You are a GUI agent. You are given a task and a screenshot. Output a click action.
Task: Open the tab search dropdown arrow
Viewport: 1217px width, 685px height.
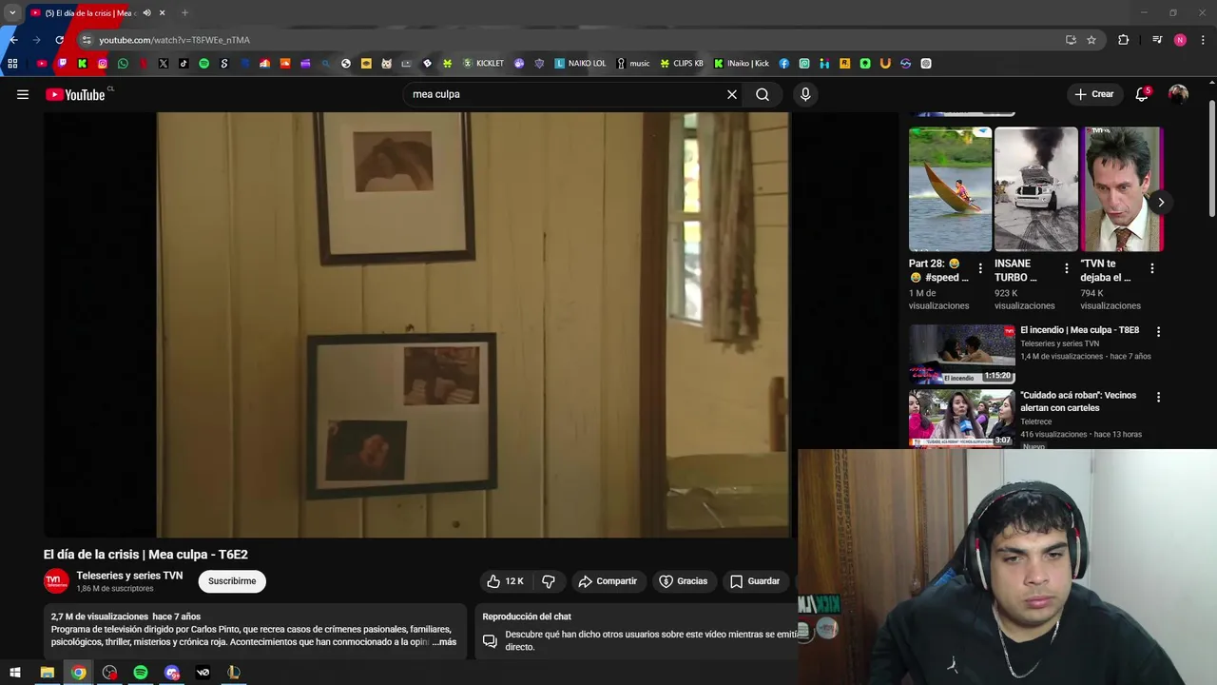pyautogui.click(x=12, y=13)
